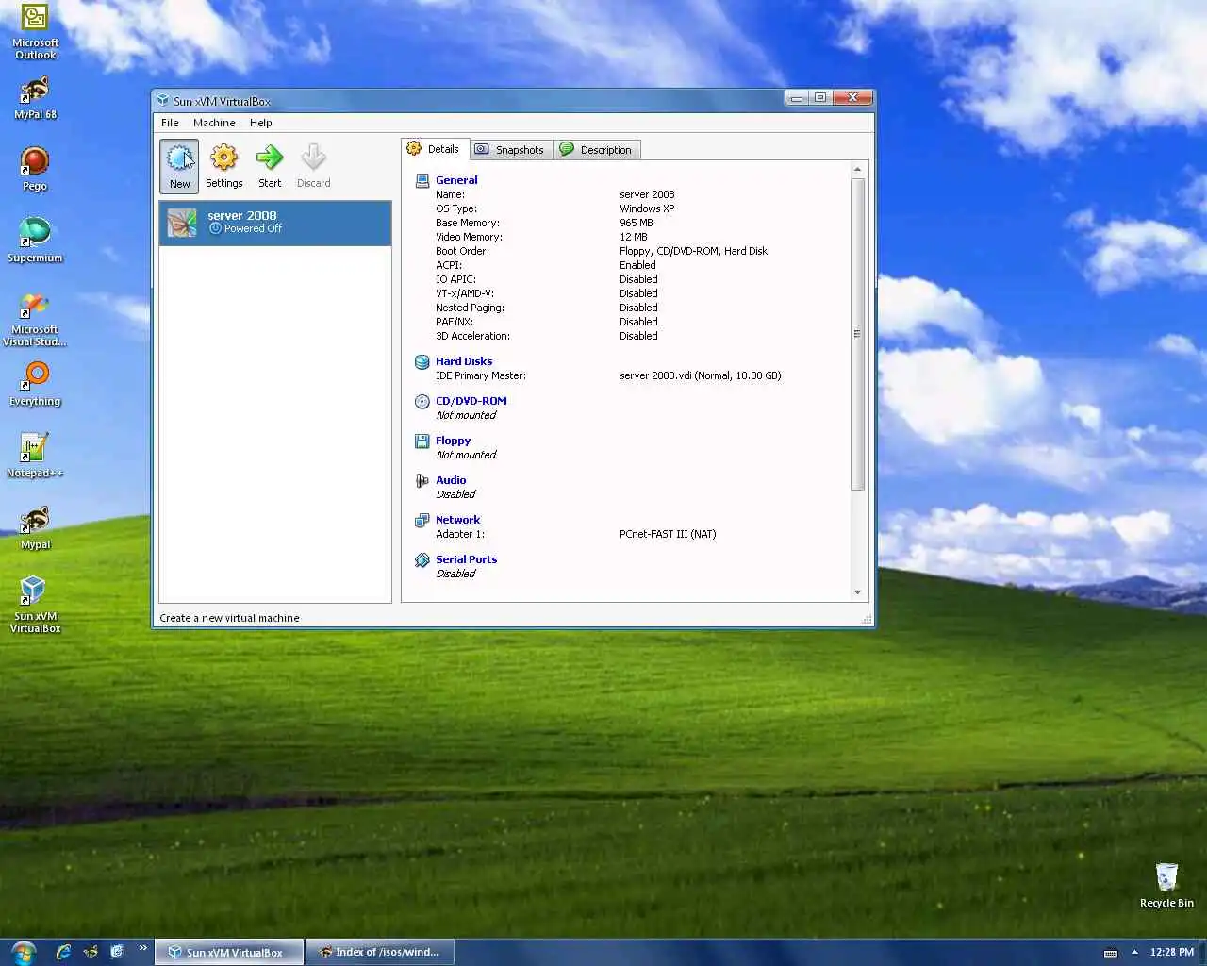Click the PCnet-FAST III (NAT) adapter value
Screen dimensions: 1207x966
(x=668, y=534)
